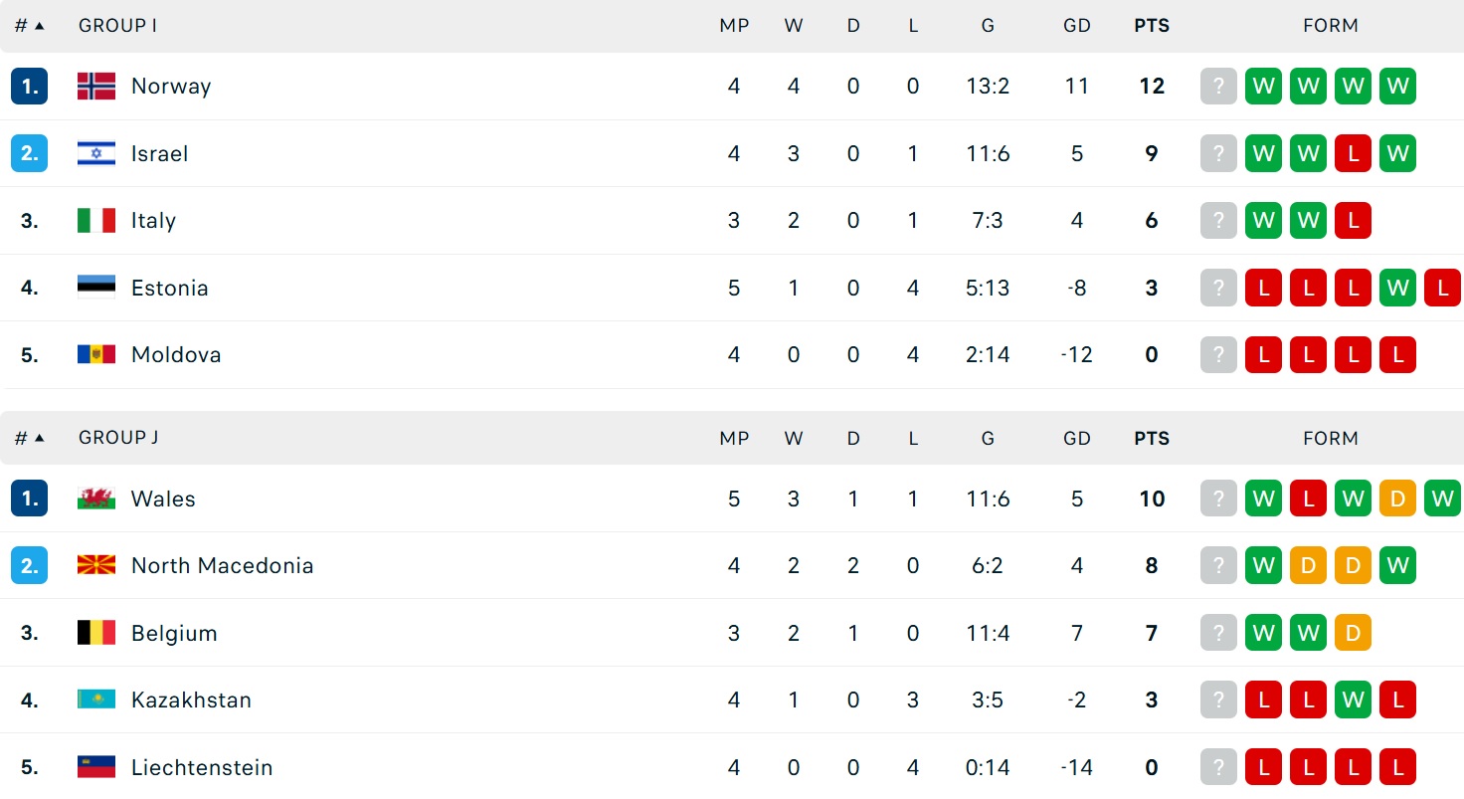Image resolution: width=1464 pixels, height=799 pixels.
Task: Select the Group J FORM column header
Action: coord(1331,438)
